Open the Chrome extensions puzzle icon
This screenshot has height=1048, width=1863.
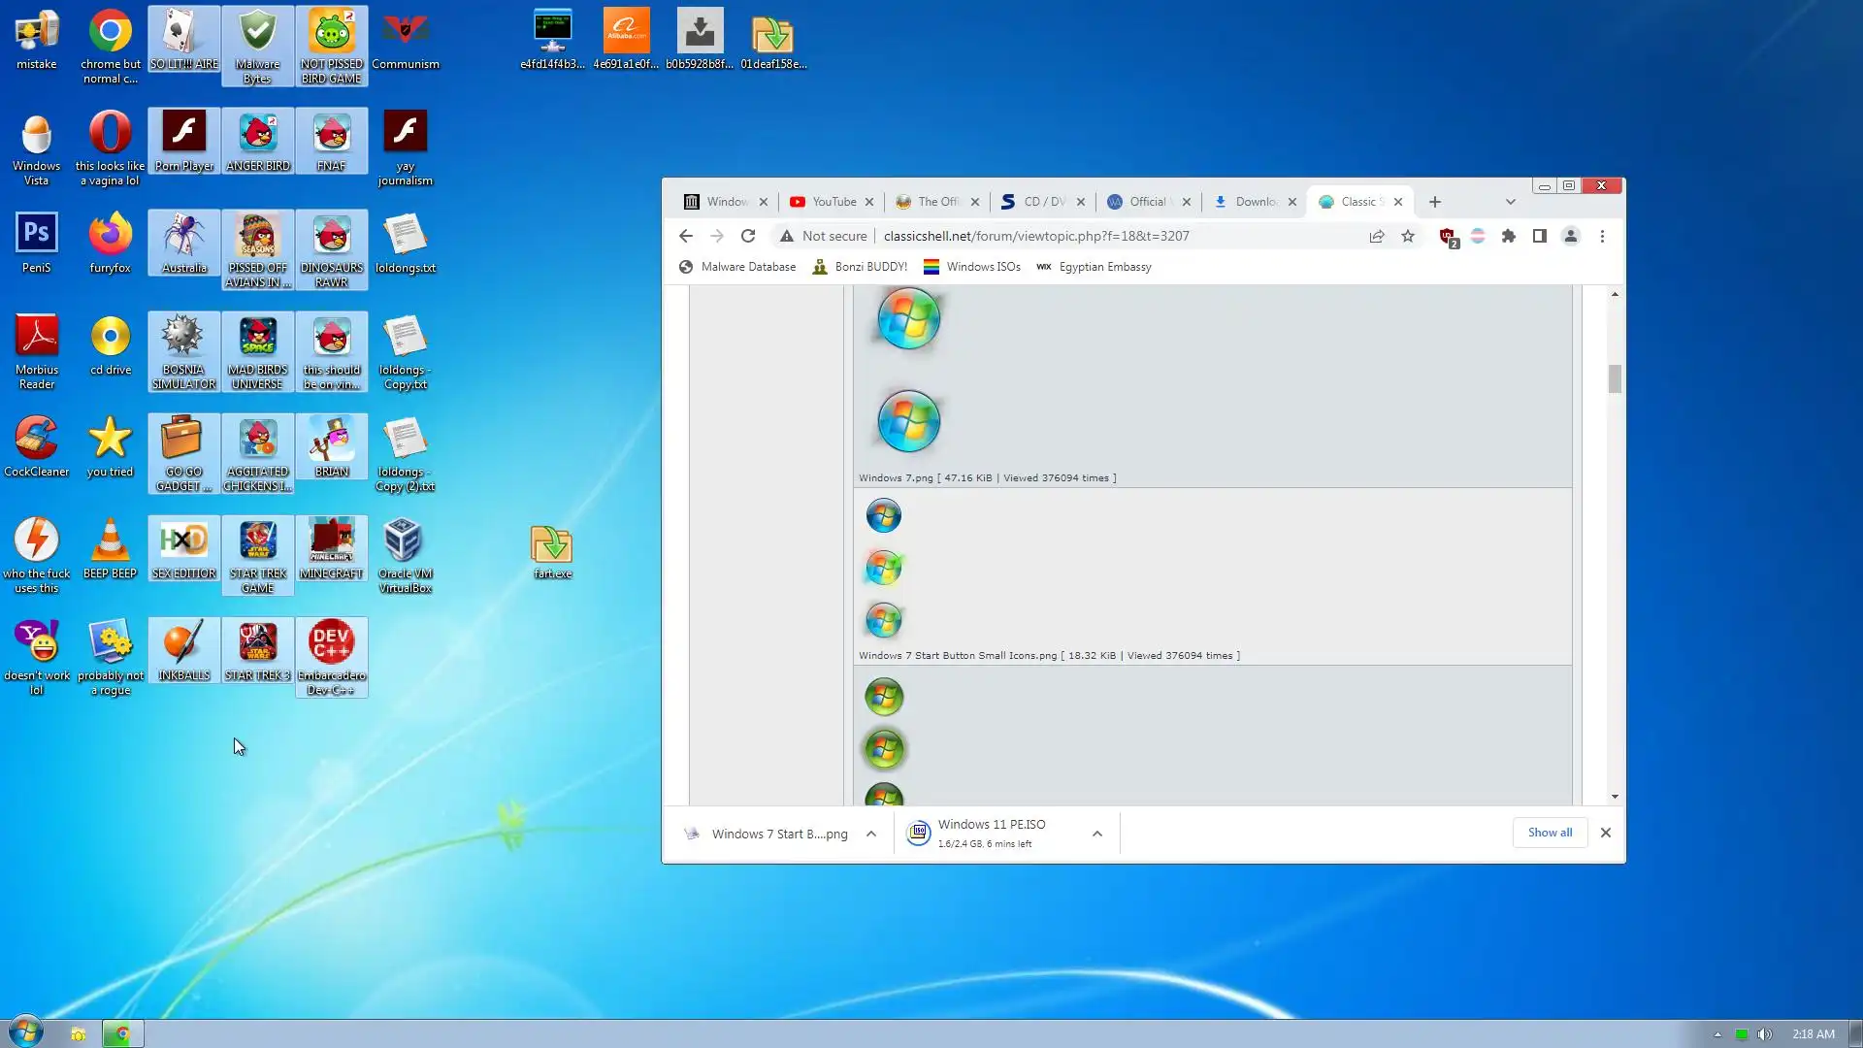pyautogui.click(x=1508, y=236)
